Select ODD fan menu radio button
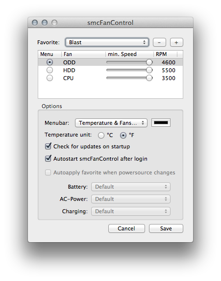The width and height of the screenshot is (221, 281). pyautogui.click(x=49, y=62)
